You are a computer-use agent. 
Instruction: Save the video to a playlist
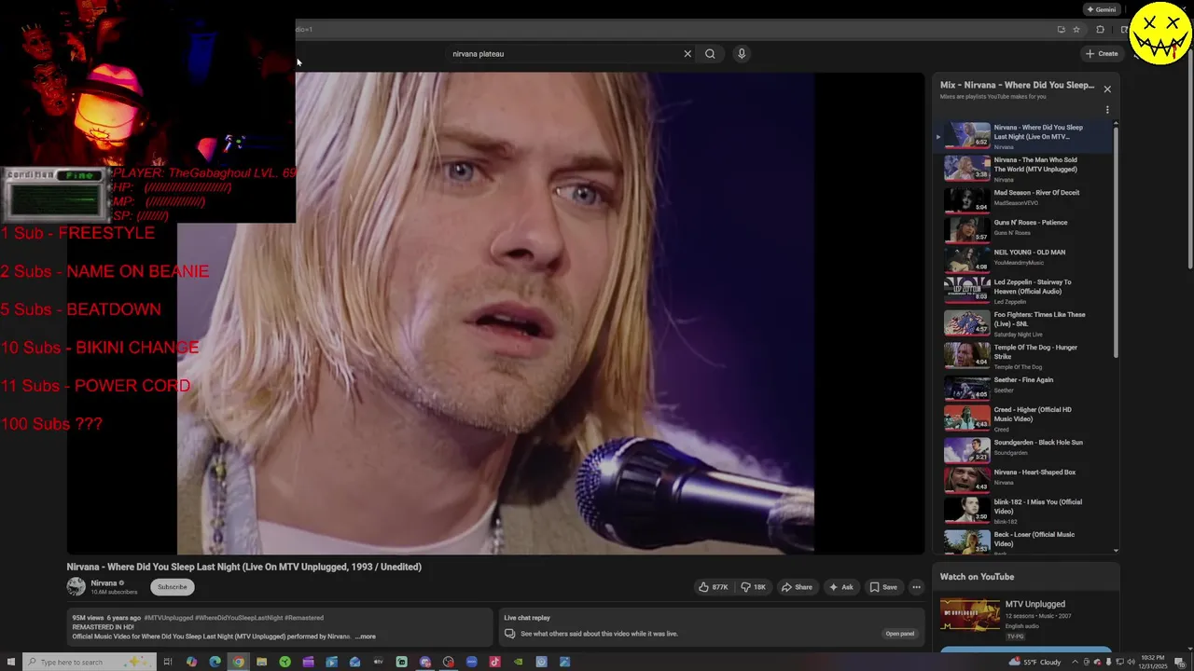883,587
